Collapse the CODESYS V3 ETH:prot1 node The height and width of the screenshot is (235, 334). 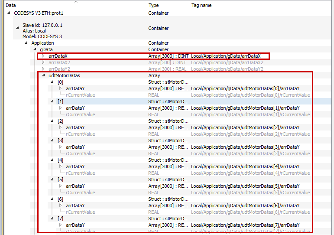9,13
